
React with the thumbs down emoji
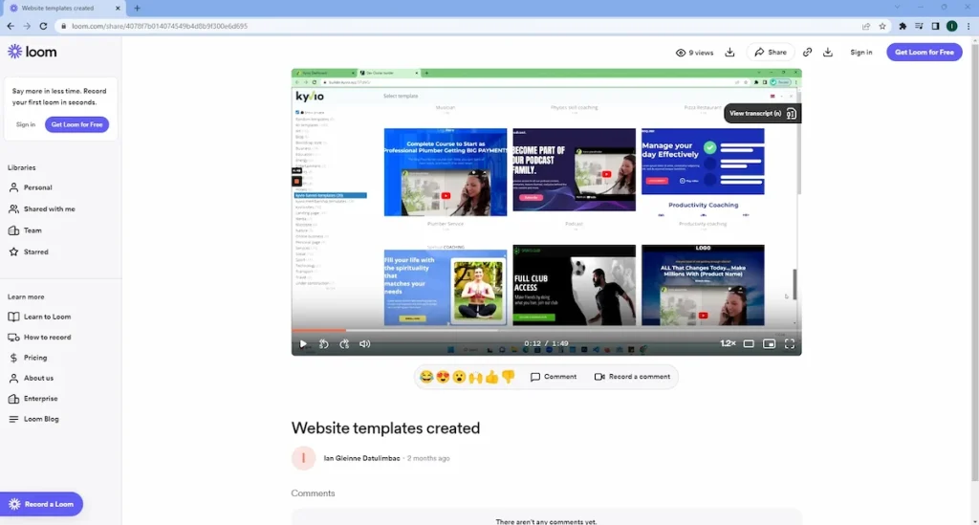pyautogui.click(x=508, y=377)
